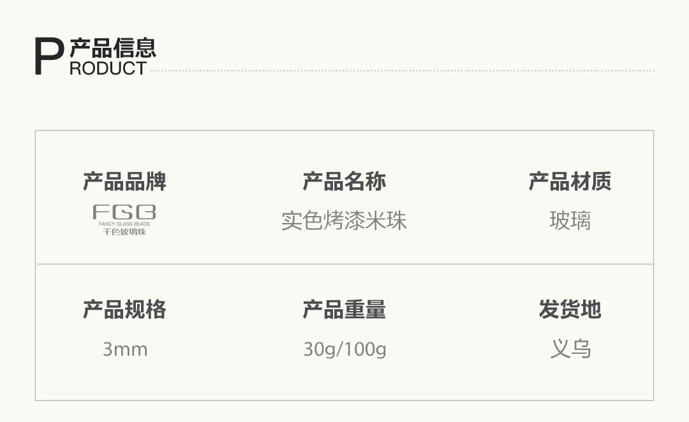The width and height of the screenshot is (689, 422).
Task: Select the 30g/100g weight value
Action: [x=344, y=349]
